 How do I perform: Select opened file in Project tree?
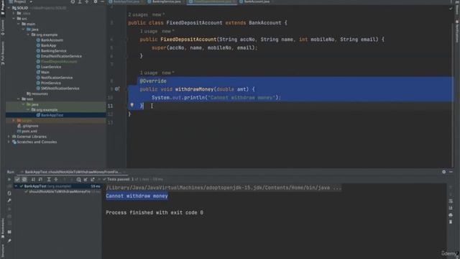tap(73, 1)
